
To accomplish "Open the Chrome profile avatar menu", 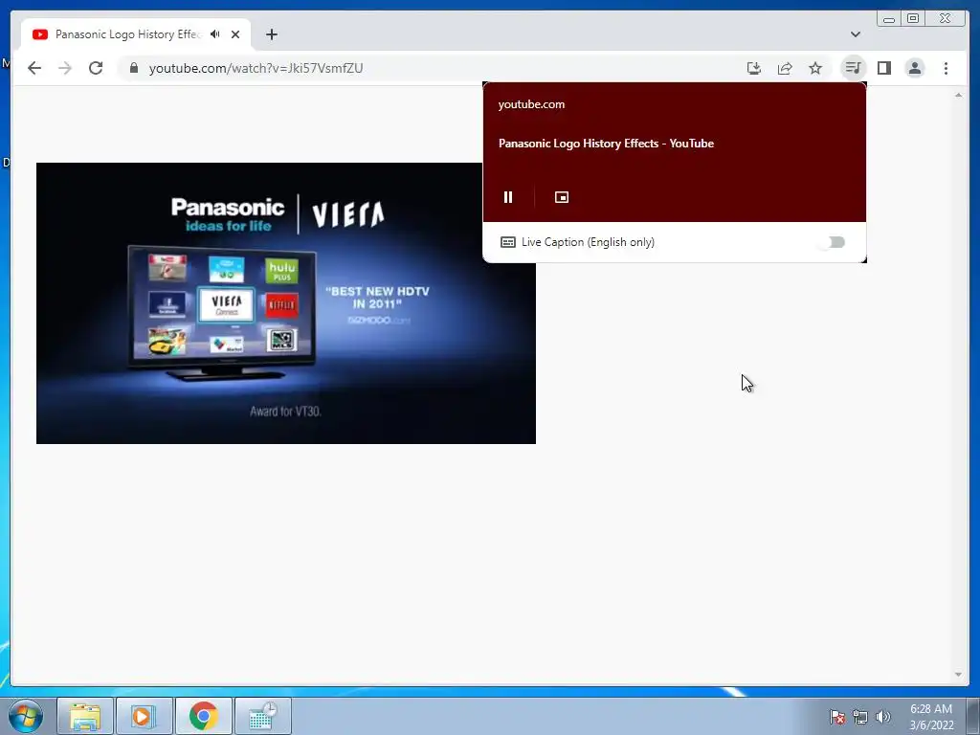I will click(914, 68).
